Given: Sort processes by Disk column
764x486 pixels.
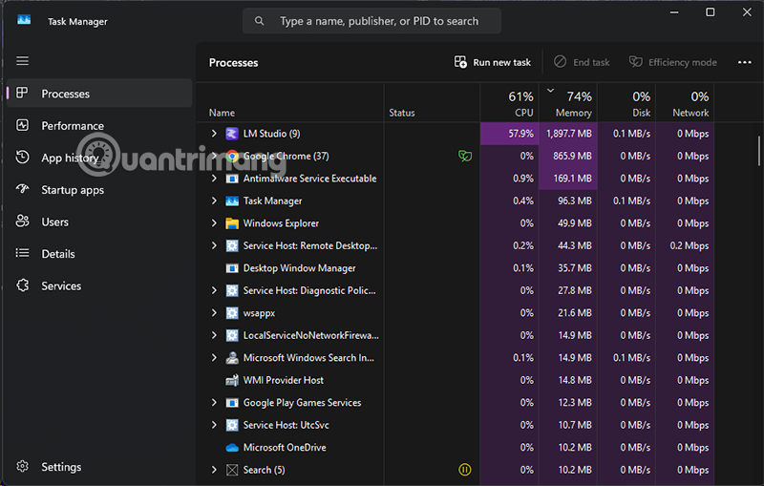Looking at the screenshot, I should point(626,103).
